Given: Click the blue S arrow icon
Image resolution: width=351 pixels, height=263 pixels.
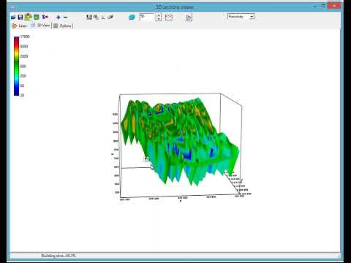Looking at the screenshot, I should (45, 17).
